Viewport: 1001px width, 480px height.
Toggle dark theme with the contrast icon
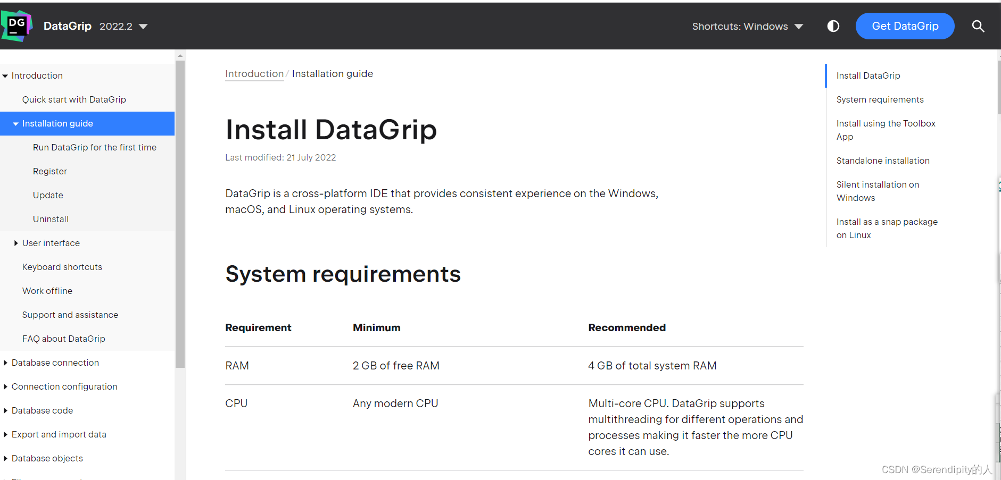click(x=833, y=26)
